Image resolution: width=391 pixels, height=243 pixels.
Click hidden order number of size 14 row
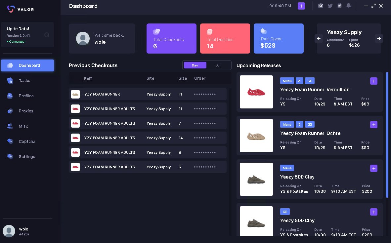(205, 138)
